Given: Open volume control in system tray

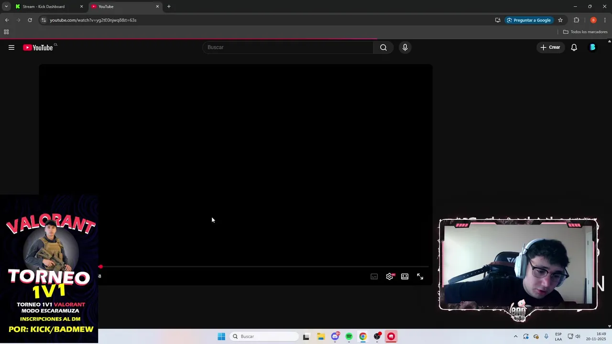Looking at the screenshot, I should pos(578,336).
